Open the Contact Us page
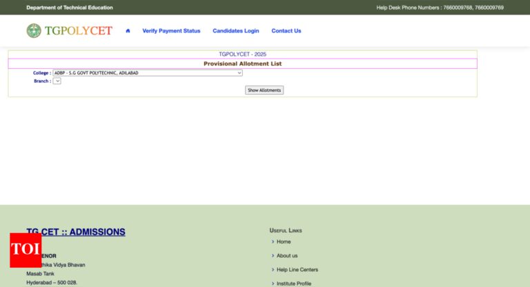Screen dimensions: 530x287 click(286, 31)
